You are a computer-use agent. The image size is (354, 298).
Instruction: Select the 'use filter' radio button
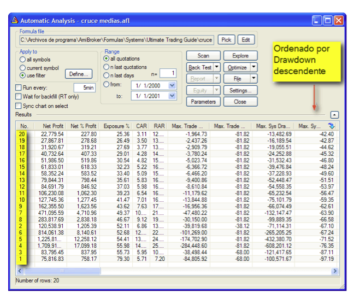[22, 75]
